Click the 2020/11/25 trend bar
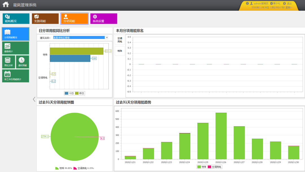The height and width of the screenshot is (172, 305). (x=203, y=141)
